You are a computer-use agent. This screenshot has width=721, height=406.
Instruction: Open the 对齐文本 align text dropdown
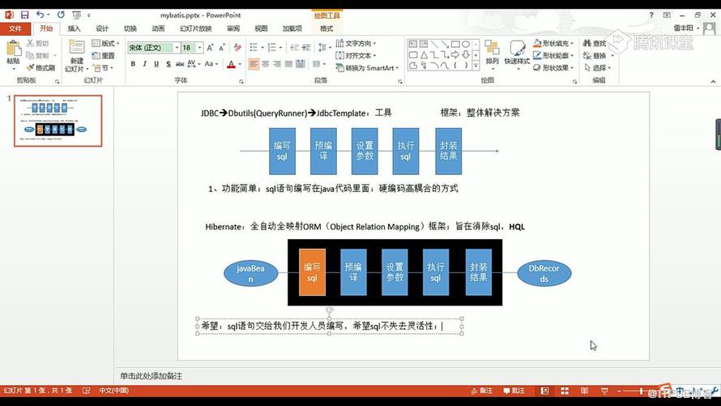pyautogui.click(x=356, y=55)
